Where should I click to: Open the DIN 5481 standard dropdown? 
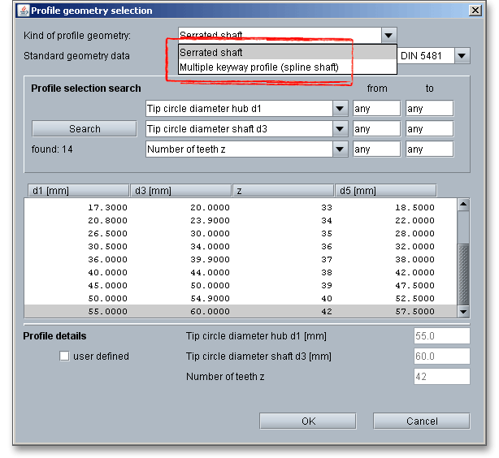(462, 56)
